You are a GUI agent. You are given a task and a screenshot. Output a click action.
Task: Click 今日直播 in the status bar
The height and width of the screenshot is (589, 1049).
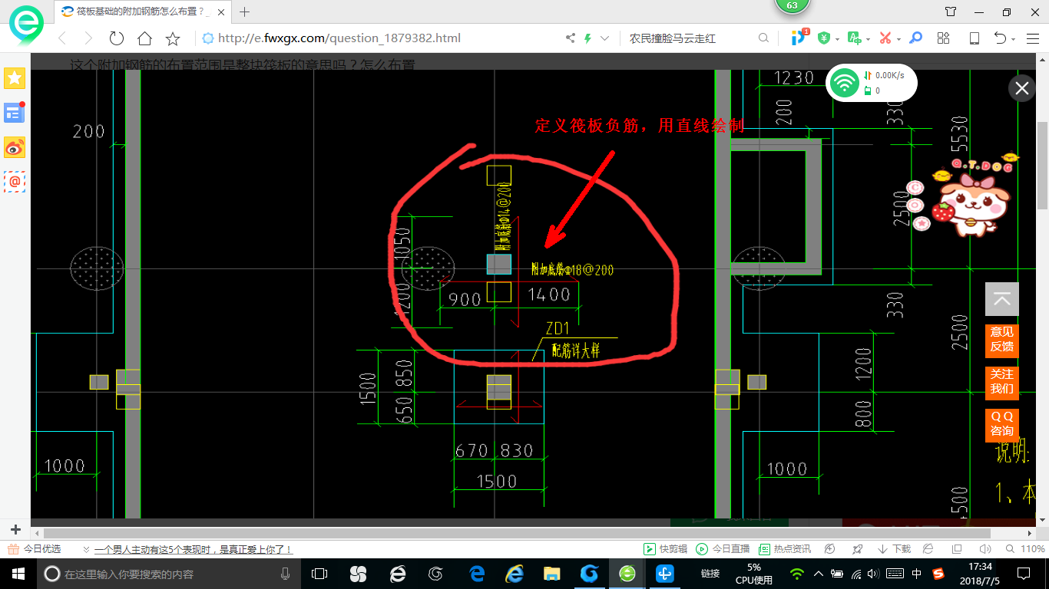point(723,549)
